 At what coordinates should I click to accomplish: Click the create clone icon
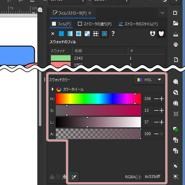[x=175, y=140]
